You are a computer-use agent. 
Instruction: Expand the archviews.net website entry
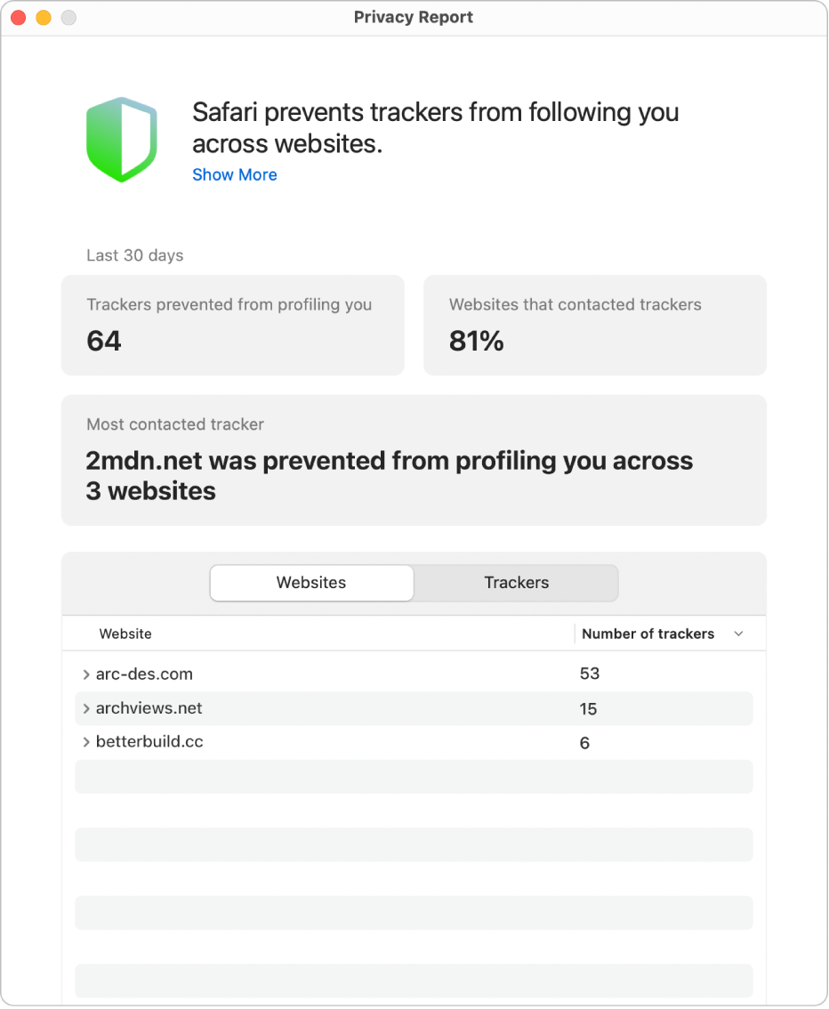click(86, 708)
